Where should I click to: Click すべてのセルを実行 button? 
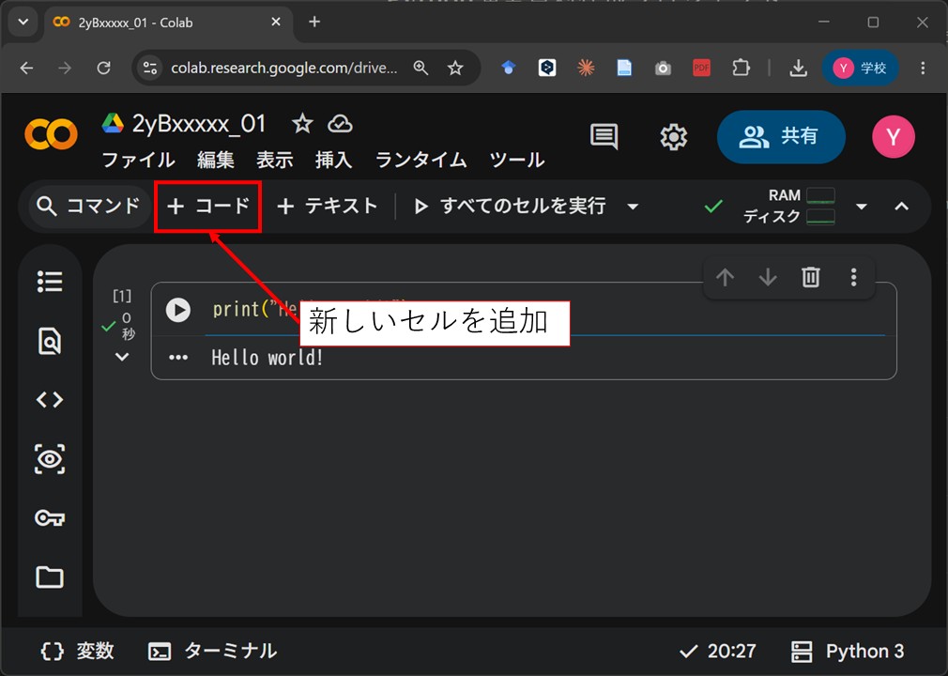pos(511,207)
